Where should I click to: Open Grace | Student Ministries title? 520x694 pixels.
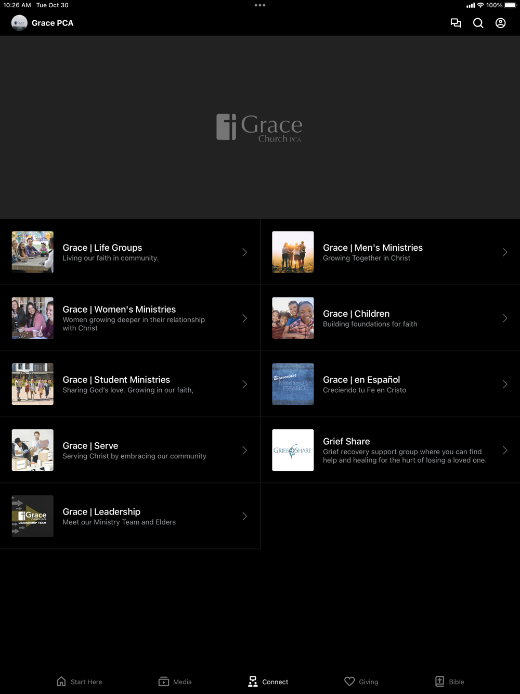(x=116, y=380)
